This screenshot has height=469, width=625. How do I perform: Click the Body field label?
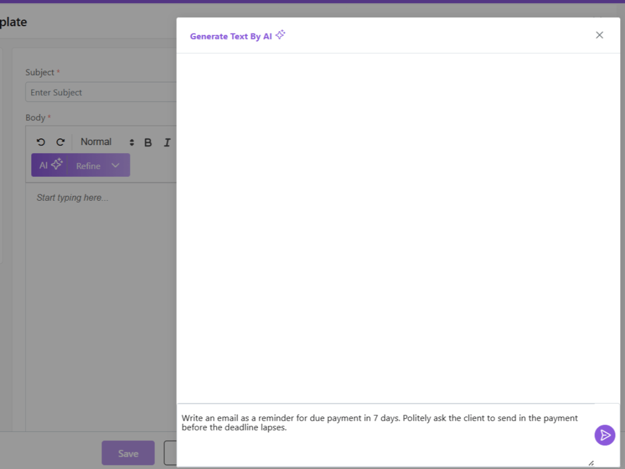tap(35, 117)
